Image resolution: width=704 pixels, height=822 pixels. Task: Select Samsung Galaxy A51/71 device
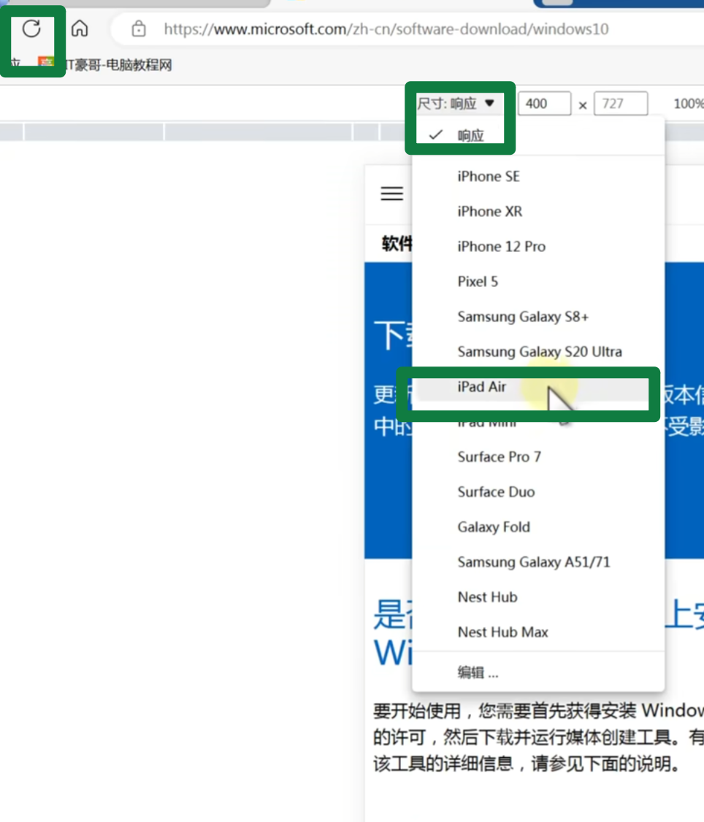[538, 562]
